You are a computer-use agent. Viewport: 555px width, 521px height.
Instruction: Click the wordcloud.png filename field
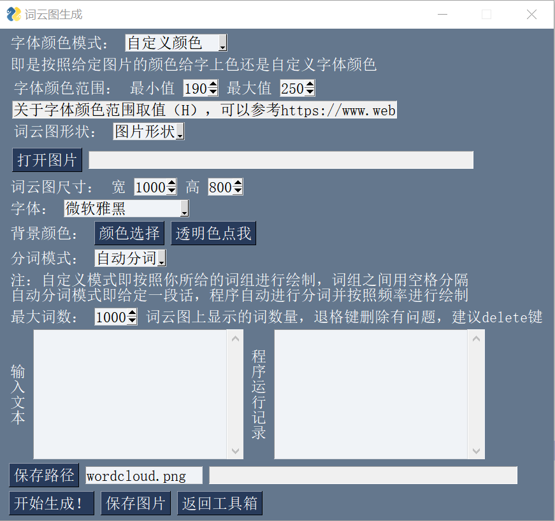point(144,475)
